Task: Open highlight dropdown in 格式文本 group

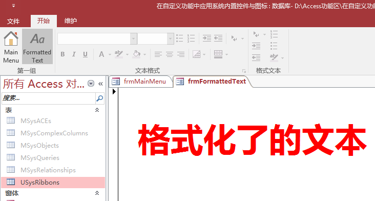Action: pyautogui.click(x=282, y=58)
